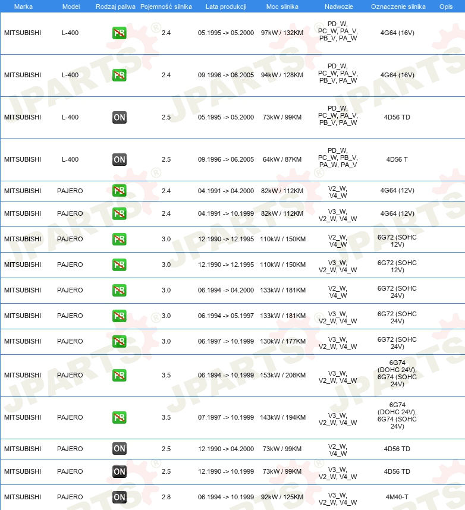Select the 4M40-T engine code cell
This screenshot has height=510, width=465.
pyautogui.click(x=397, y=498)
